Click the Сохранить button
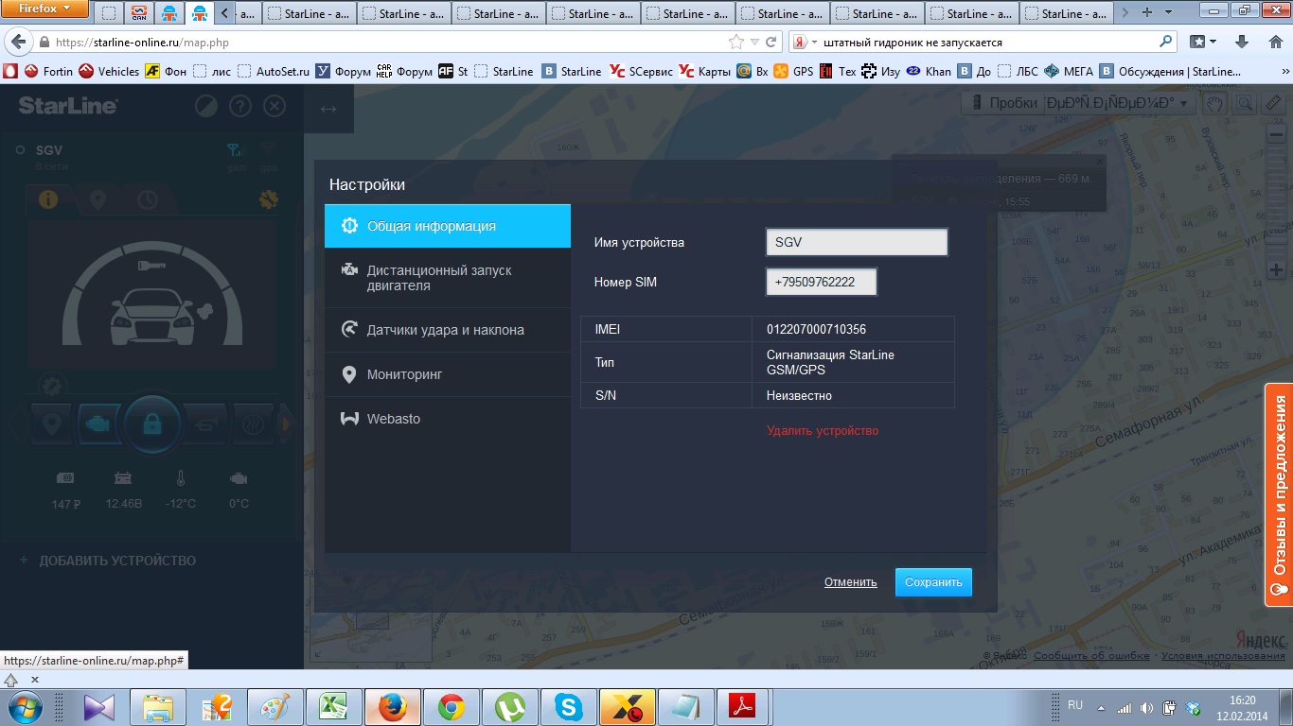The image size is (1293, 726). 933,582
